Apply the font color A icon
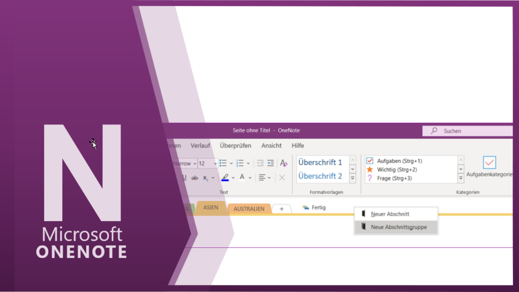This screenshot has width=519, height=292. (x=242, y=177)
